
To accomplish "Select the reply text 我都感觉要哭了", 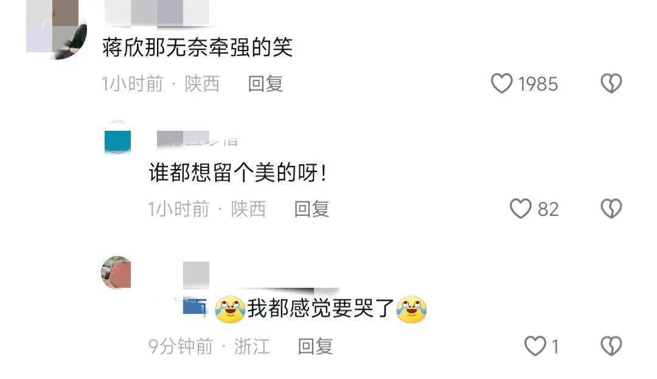I will [x=321, y=309].
